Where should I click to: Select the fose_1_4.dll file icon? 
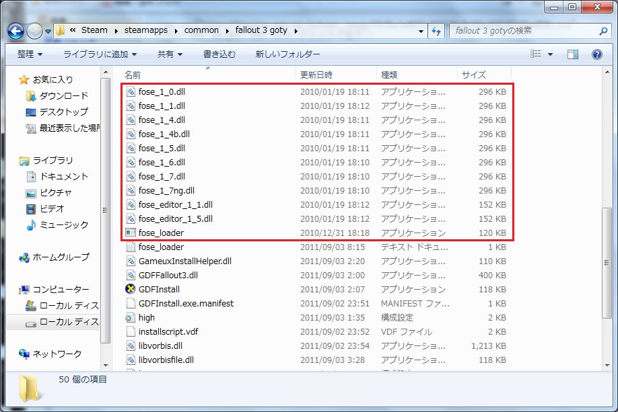click(x=131, y=120)
